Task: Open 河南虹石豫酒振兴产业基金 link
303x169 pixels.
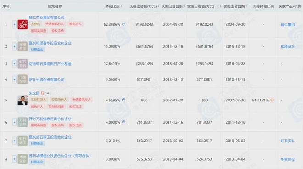Action: click(x=50, y=64)
